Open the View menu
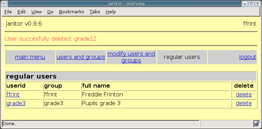Image resolution: width=262 pixels, height=129 pixels. tap(36, 12)
